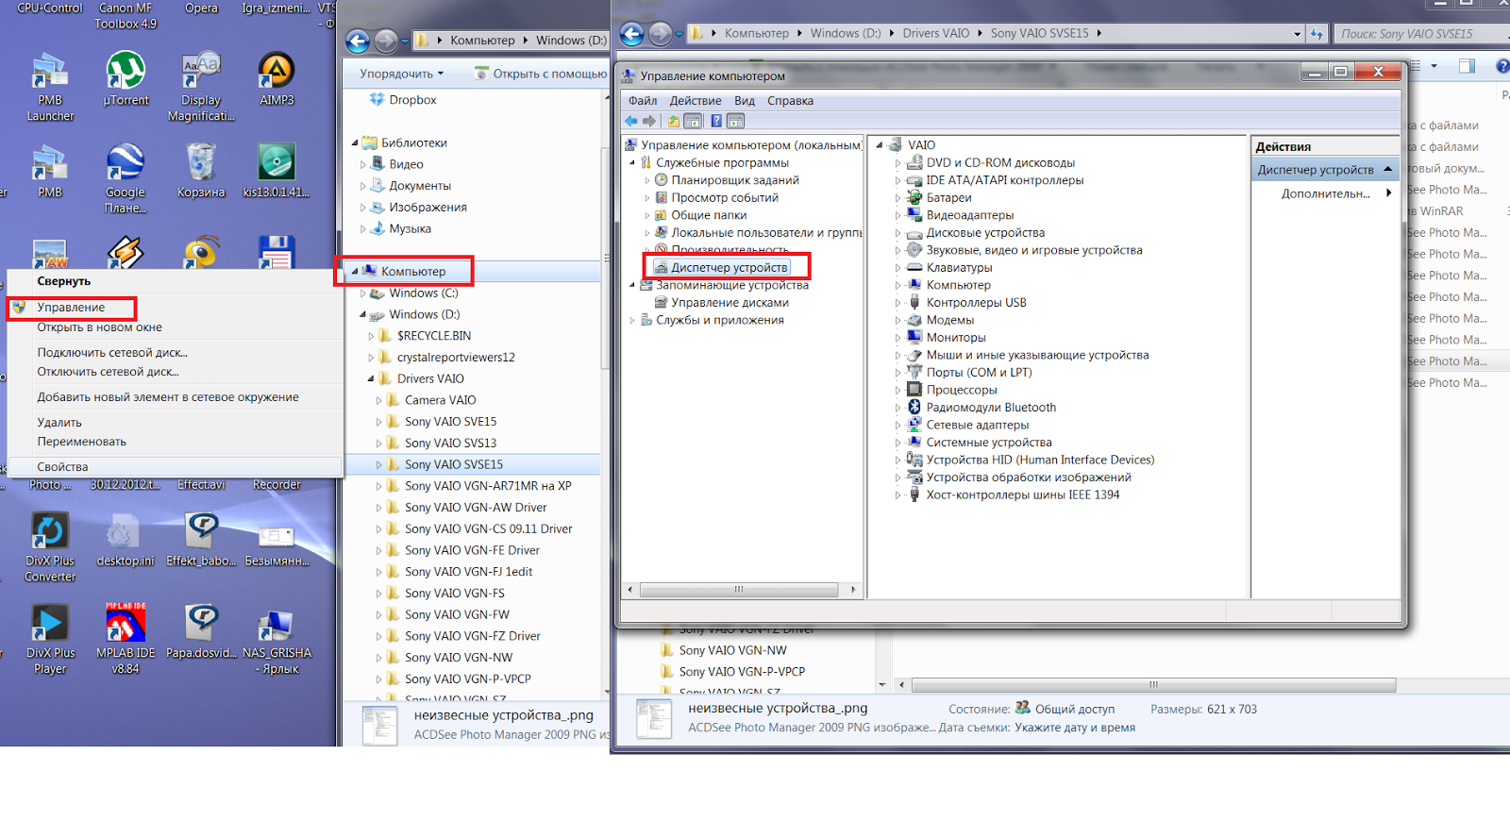Expand the Контроллеры USB device category
This screenshot has width=1510, height=838.
pos(898,303)
